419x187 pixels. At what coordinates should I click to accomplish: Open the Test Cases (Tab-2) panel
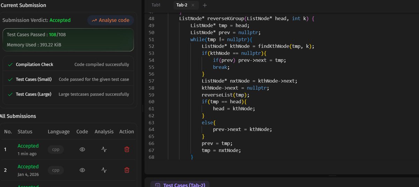[x=180, y=185]
